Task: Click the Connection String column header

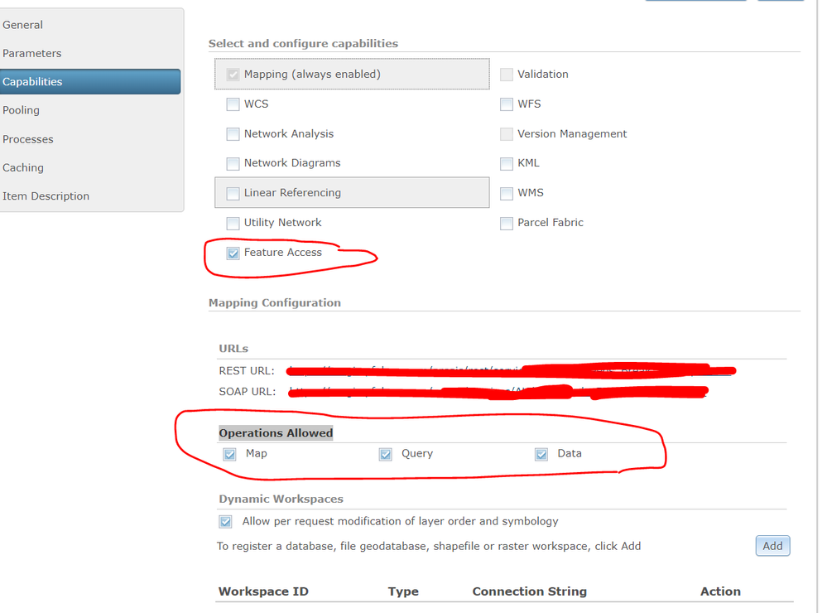Action: coord(530,591)
